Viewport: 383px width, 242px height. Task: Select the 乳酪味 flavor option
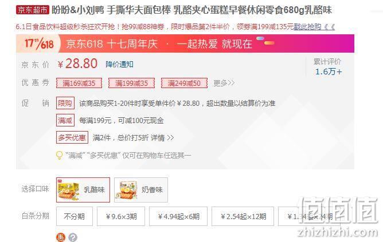pyautogui.click(x=83, y=190)
